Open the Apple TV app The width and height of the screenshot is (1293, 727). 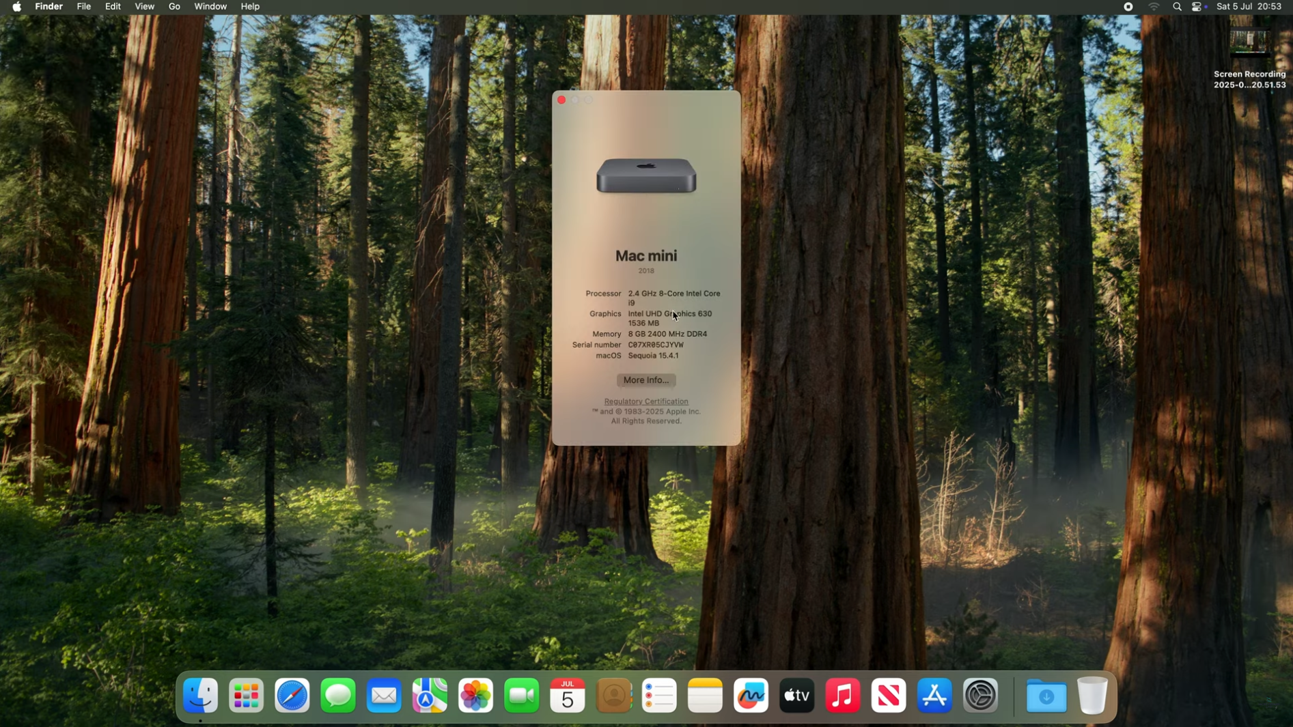797,696
